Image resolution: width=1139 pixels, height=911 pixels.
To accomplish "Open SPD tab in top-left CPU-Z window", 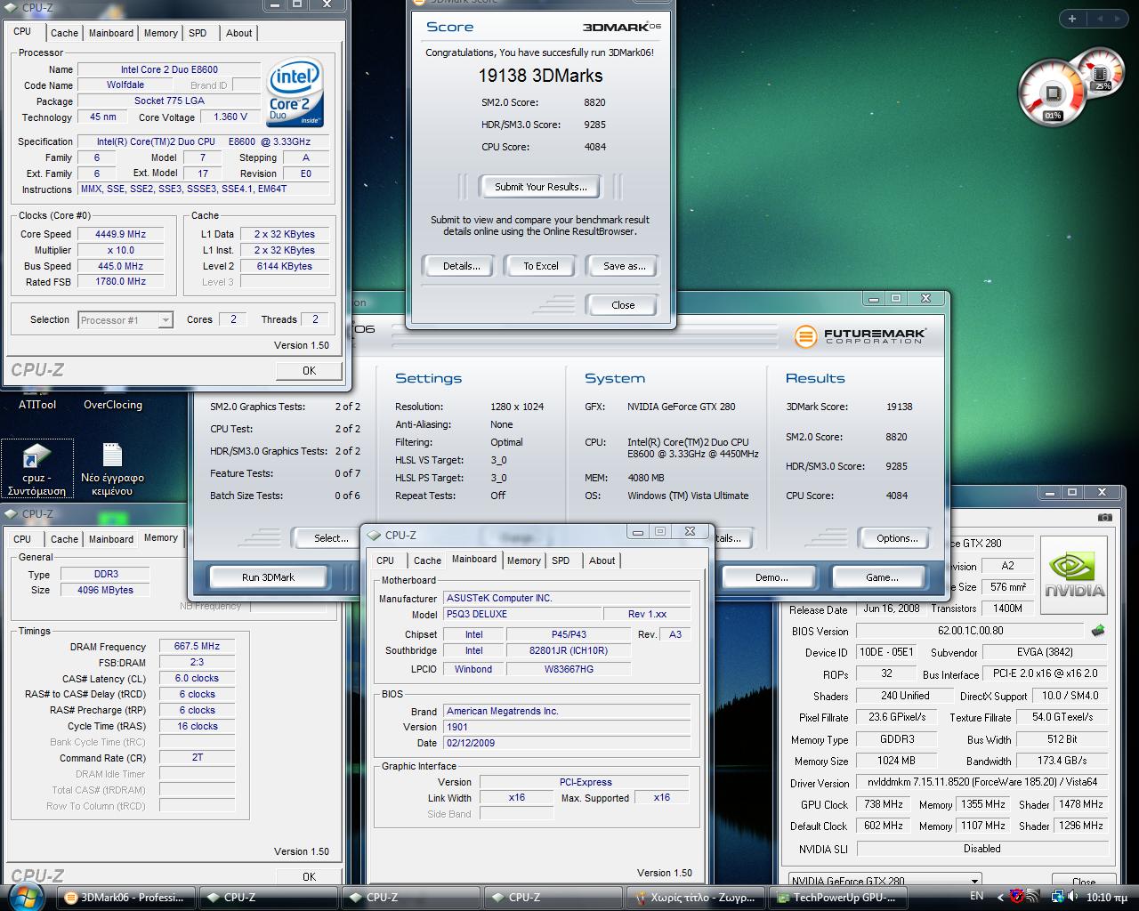I will (x=198, y=33).
